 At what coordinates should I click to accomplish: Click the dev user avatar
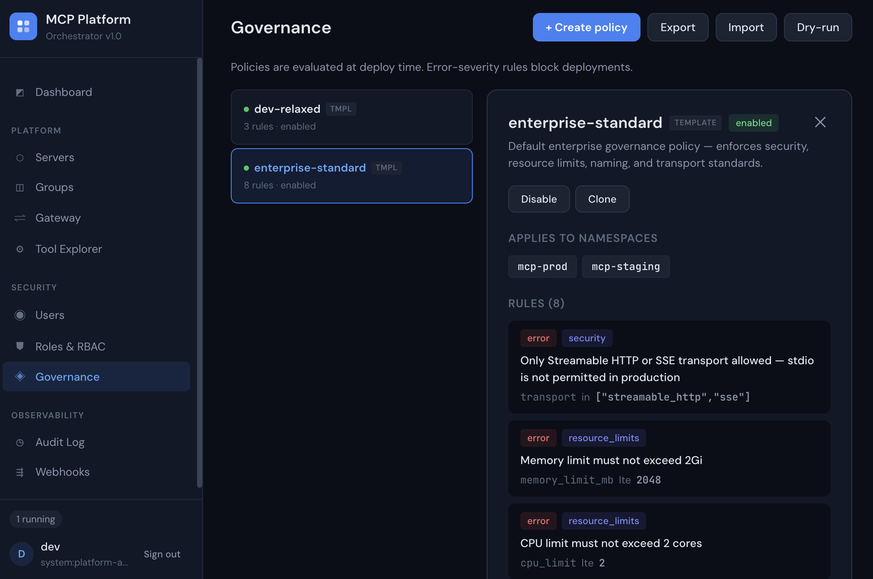click(22, 554)
